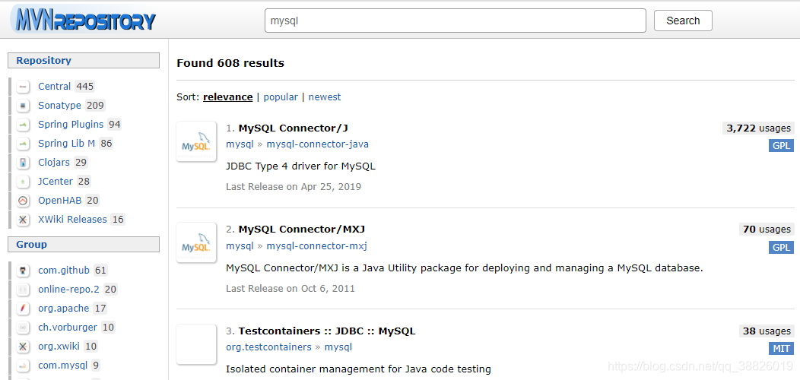
Task: Click the 'Found 608 results' heading
Action: point(230,64)
